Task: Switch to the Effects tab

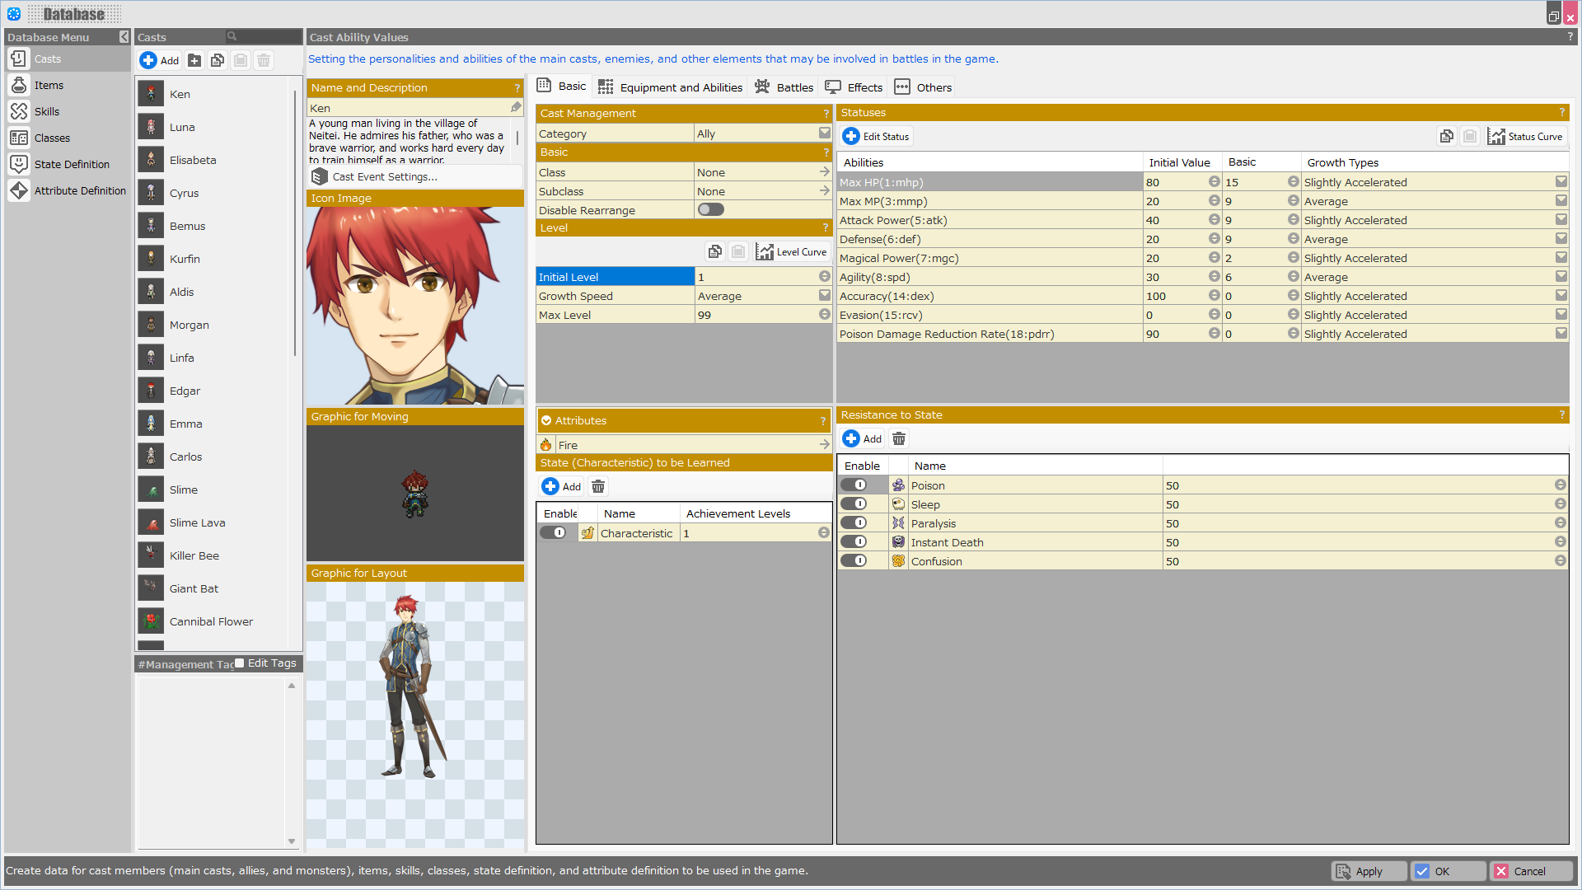Action: tap(854, 87)
